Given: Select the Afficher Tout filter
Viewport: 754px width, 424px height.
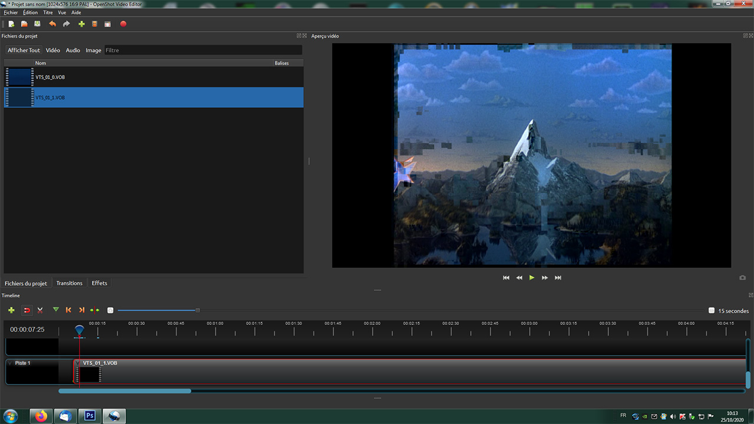Looking at the screenshot, I should pyautogui.click(x=24, y=50).
